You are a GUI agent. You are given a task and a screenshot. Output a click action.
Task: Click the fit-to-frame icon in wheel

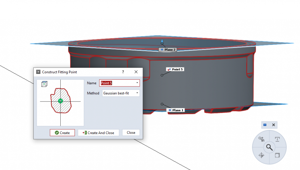(x=277, y=155)
